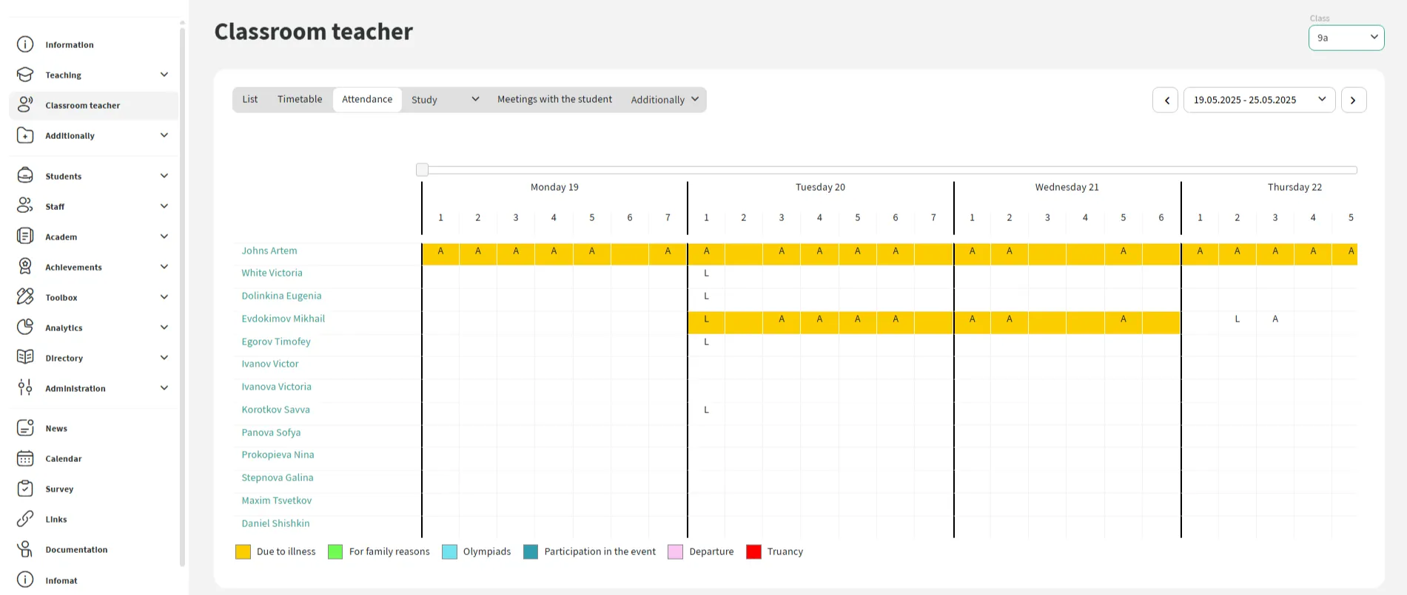Click the Analytics pie chart icon
The image size is (1407, 595).
[x=25, y=327]
